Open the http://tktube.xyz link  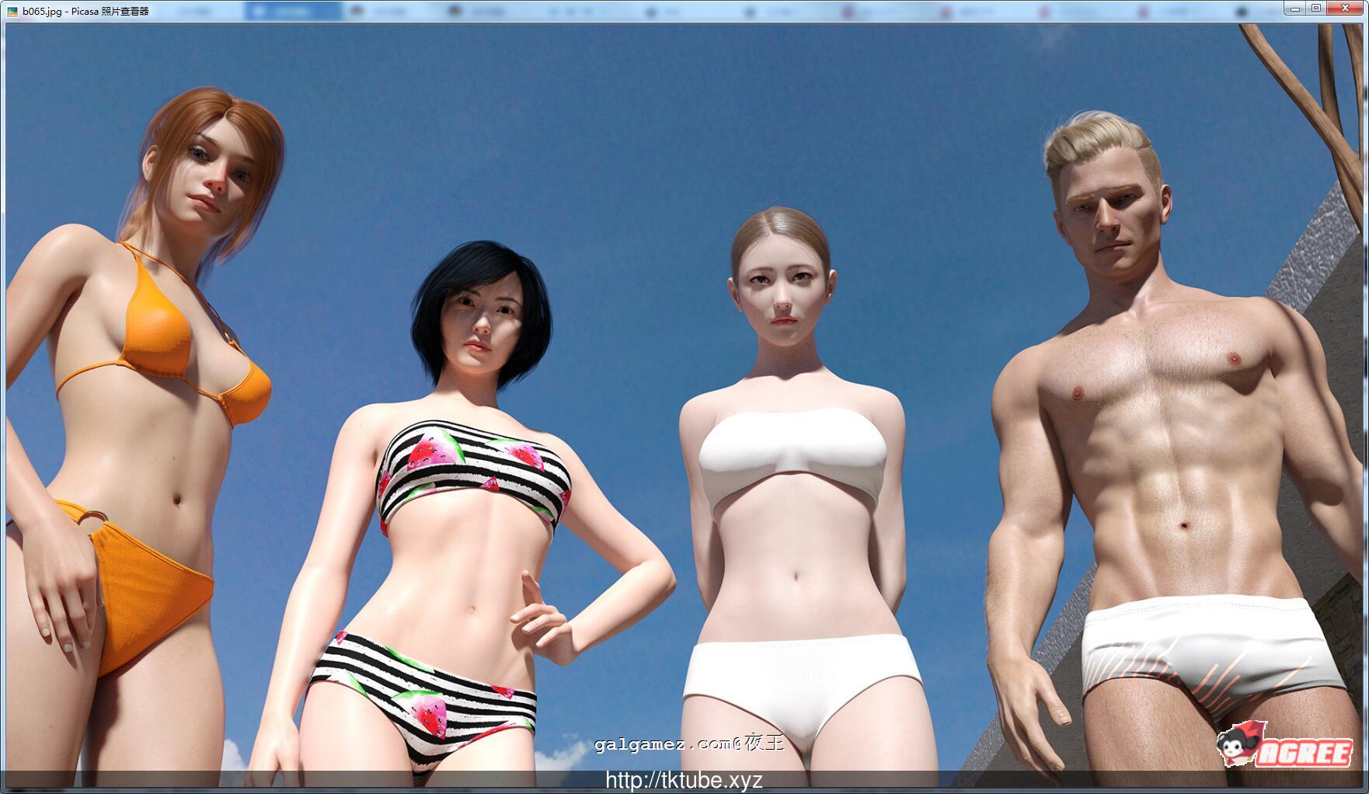click(684, 781)
